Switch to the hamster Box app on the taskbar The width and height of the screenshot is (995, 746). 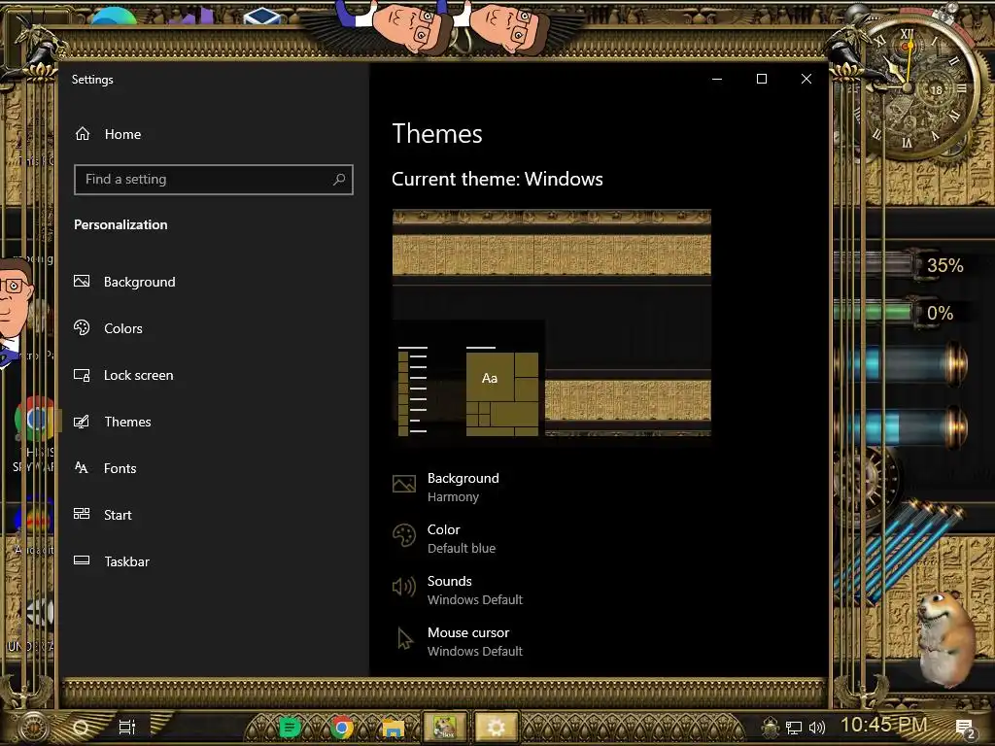(x=445, y=727)
